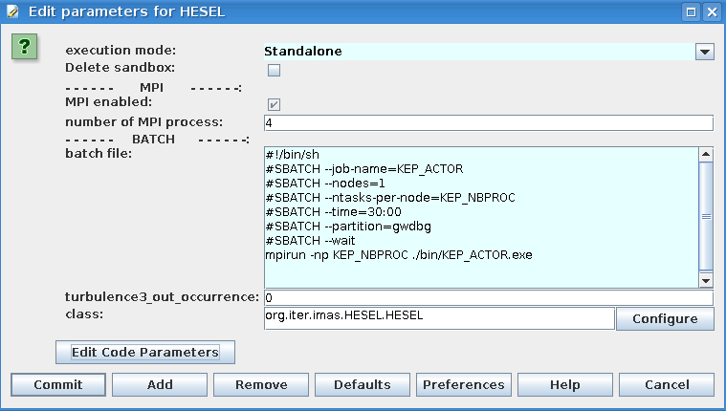Image resolution: width=726 pixels, height=411 pixels.
Task: Click the Help button
Action: click(x=565, y=384)
